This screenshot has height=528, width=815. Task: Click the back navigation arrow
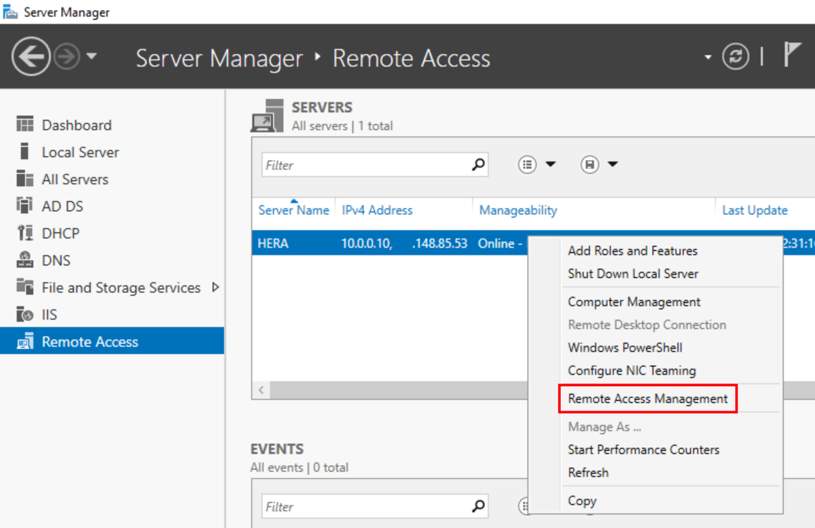pyautogui.click(x=32, y=56)
